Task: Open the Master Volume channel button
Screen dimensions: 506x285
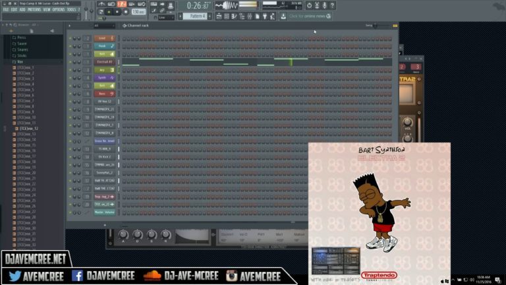Action: click(x=104, y=212)
